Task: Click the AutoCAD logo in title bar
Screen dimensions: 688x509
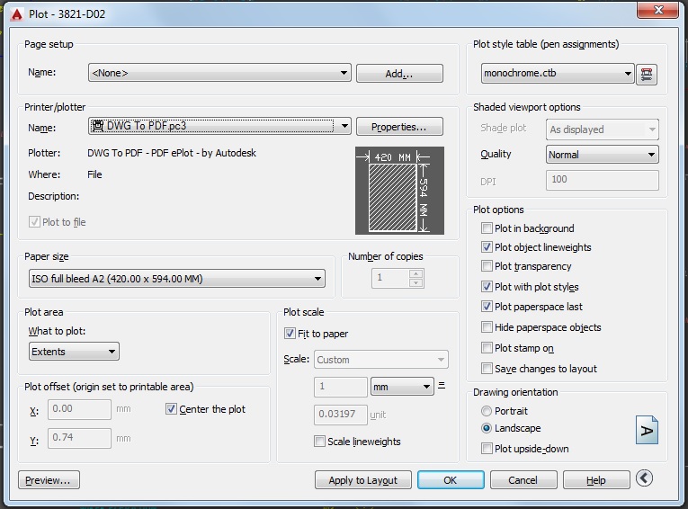Action: click(17, 14)
